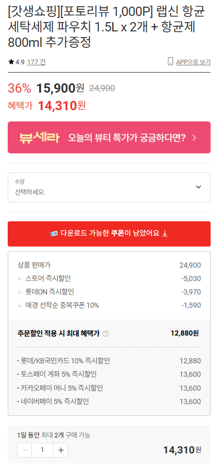Click the coupon ticket icon

(x=54, y=234)
